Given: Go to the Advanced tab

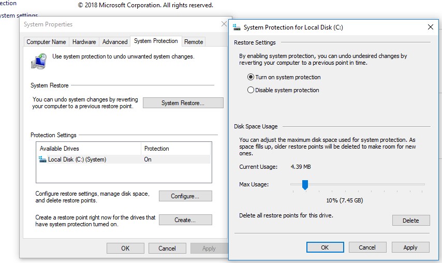Looking at the screenshot, I should point(114,42).
